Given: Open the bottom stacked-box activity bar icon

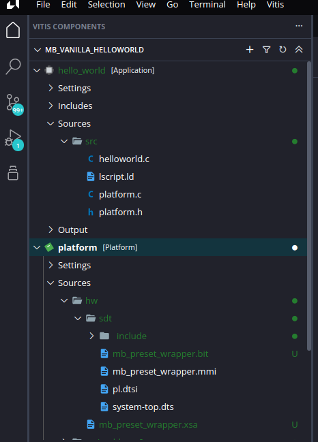Looking at the screenshot, I should (x=13, y=173).
